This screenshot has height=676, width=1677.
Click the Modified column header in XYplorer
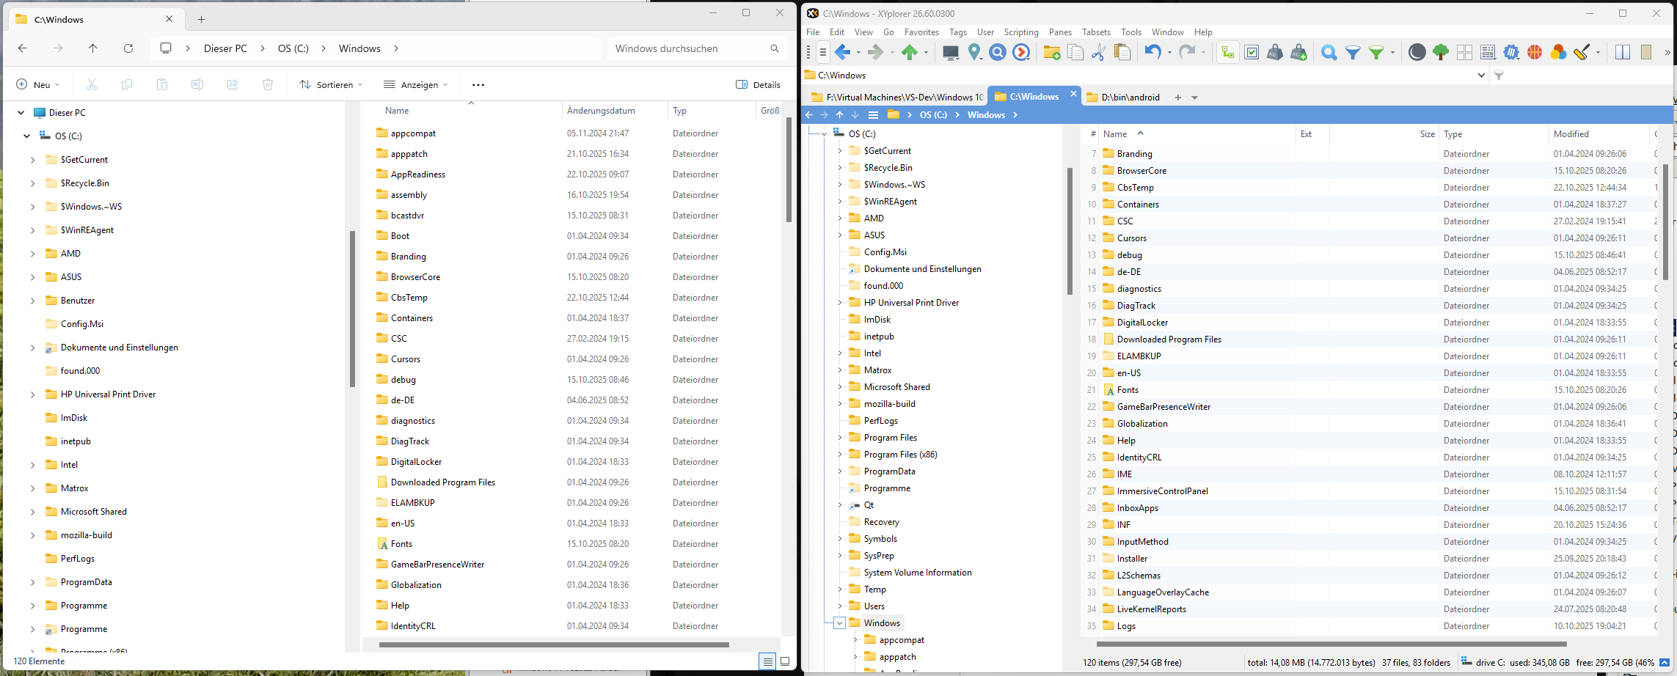[1597, 134]
